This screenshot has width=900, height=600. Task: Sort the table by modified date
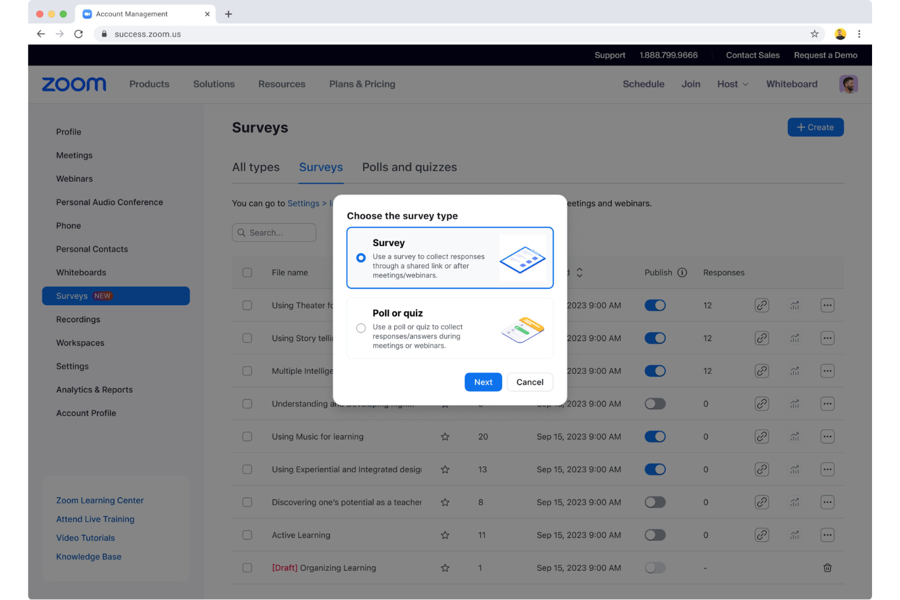pos(580,272)
